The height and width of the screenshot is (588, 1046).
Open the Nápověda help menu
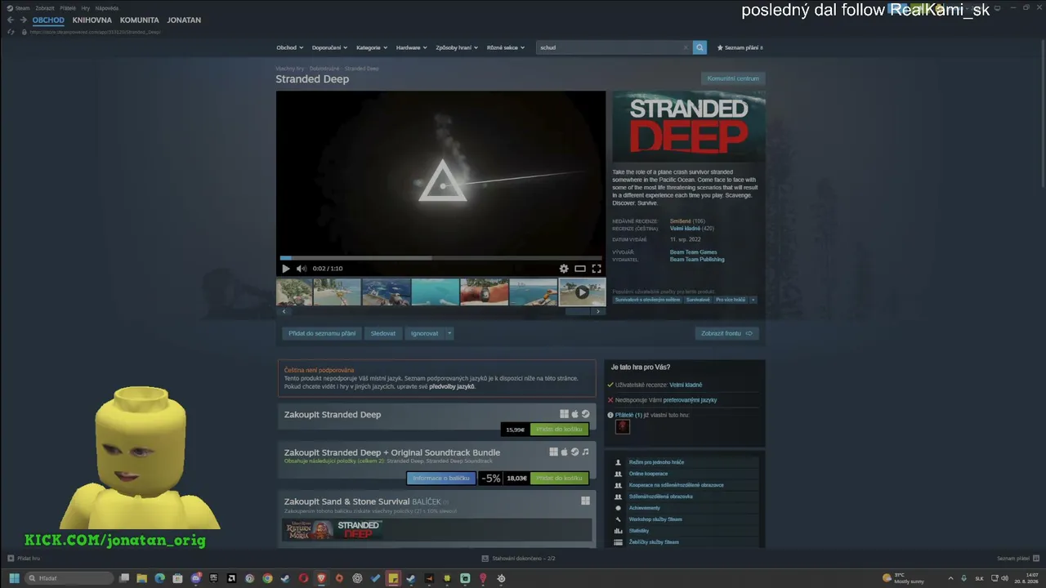click(x=107, y=8)
